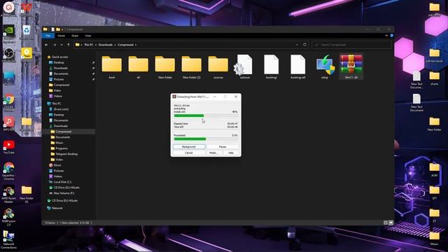Open the 'SFT' desktop folder

(434, 190)
